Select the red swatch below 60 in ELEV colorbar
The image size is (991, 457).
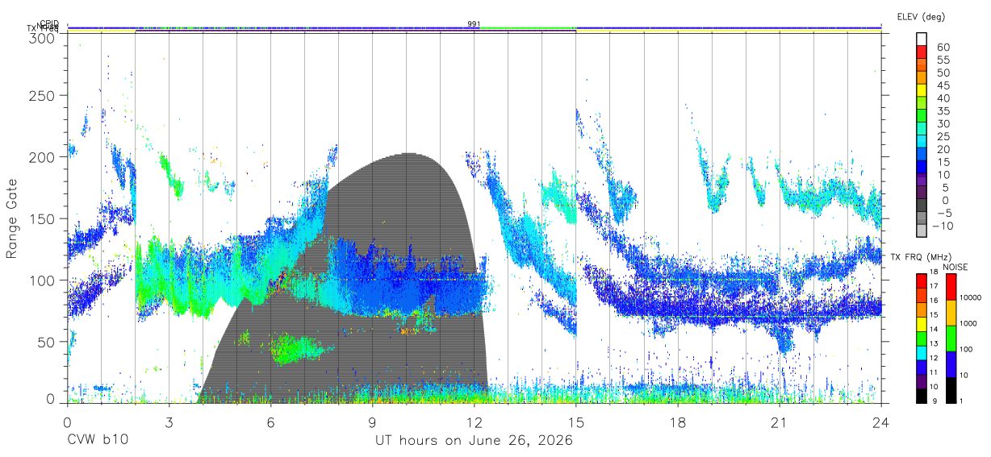(x=922, y=53)
